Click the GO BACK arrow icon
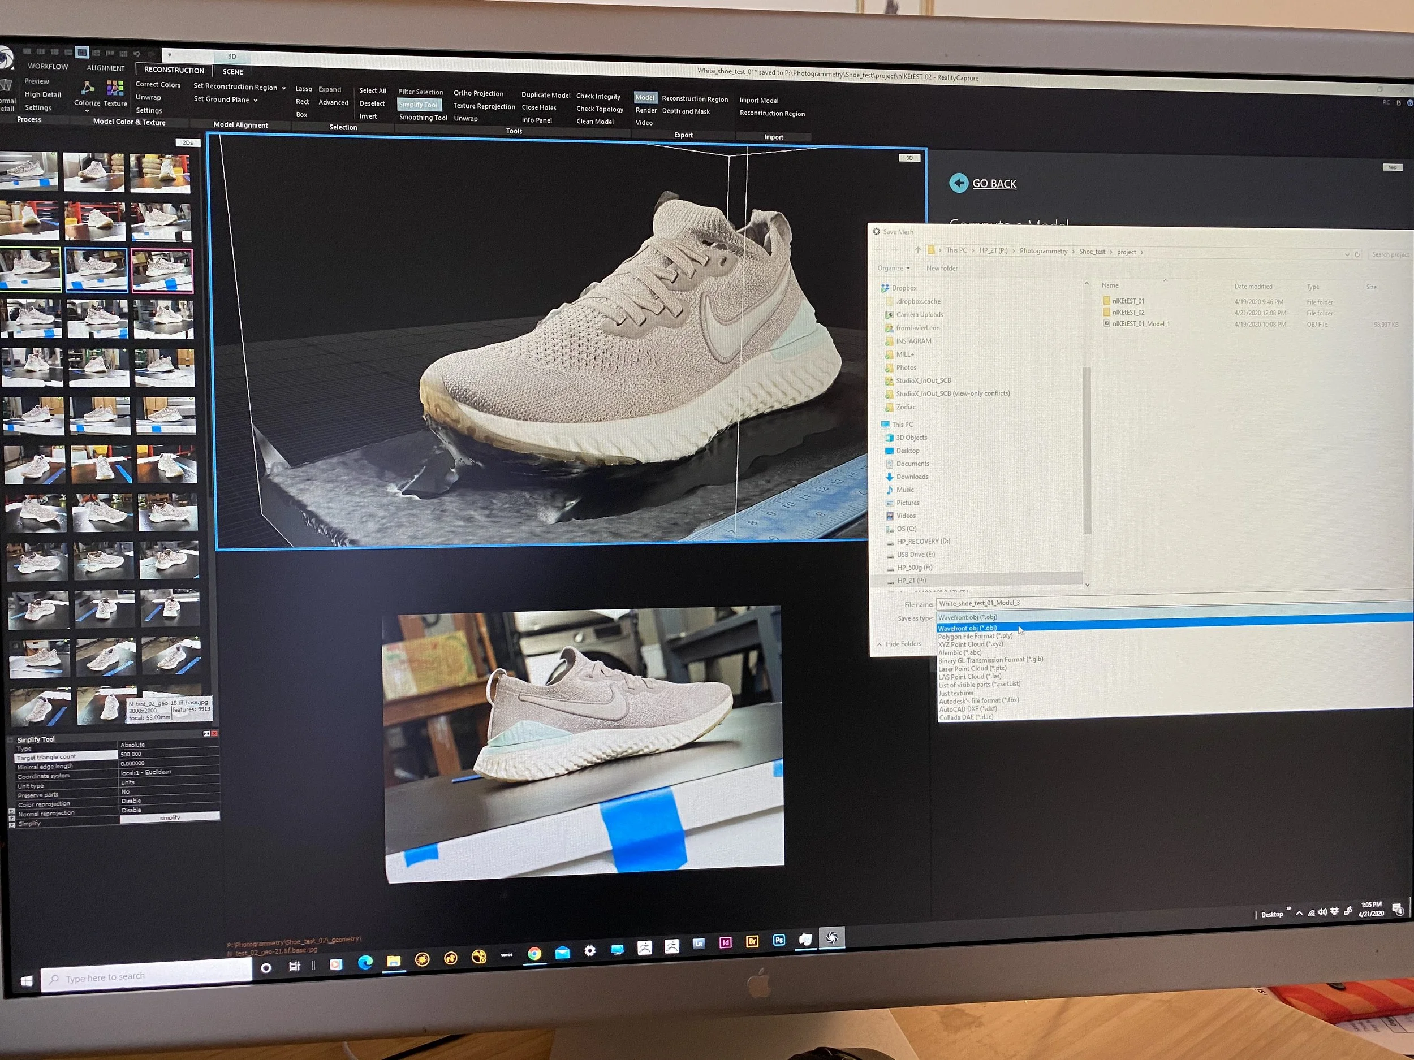The image size is (1414, 1060). click(x=958, y=183)
